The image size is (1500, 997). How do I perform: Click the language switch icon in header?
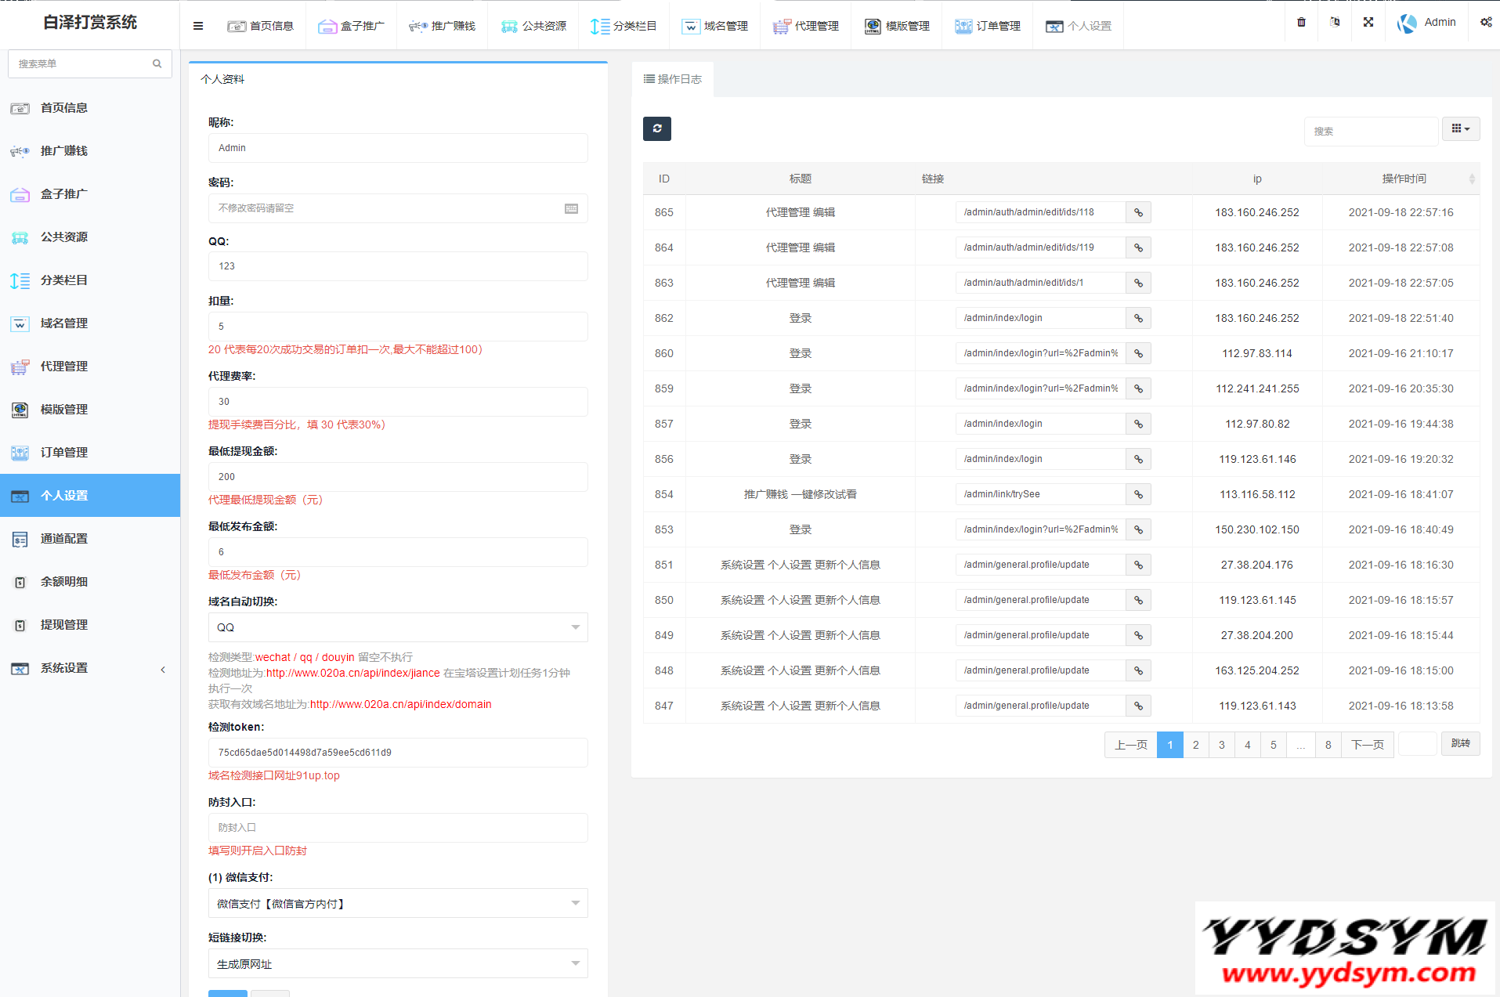(x=1335, y=22)
